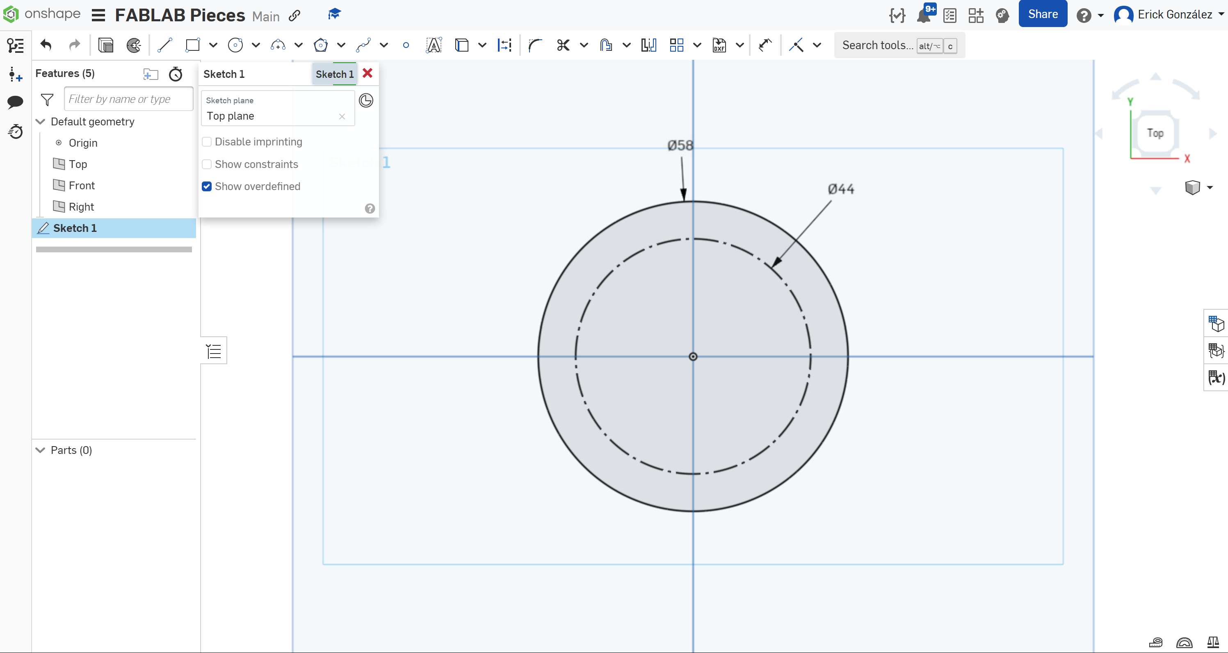Select the Insert DXF tool
1228x653 pixels.
pos(719,45)
